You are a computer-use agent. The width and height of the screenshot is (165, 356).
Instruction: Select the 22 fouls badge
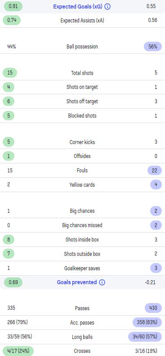click(x=155, y=171)
